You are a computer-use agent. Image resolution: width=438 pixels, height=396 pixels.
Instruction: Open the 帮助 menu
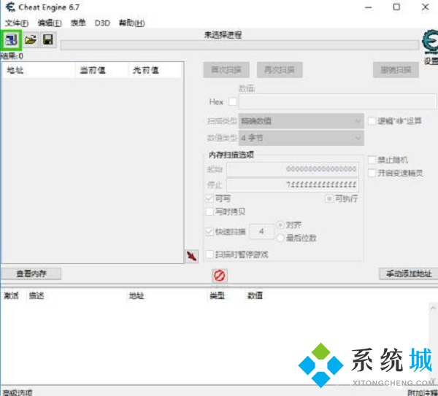click(131, 23)
